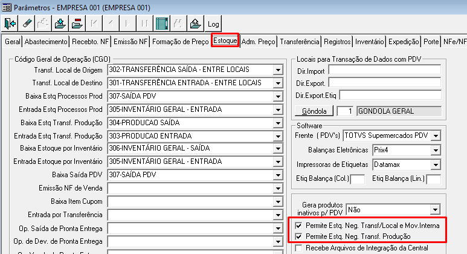Click the exit door toolbar icon
This screenshot has height=254, width=467.
tap(10, 24)
